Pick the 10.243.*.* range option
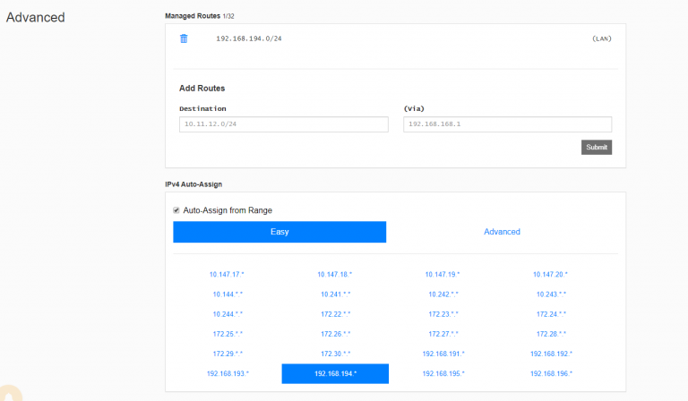The width and height of the screenshot is (688, 401). [x=550, y=294]
